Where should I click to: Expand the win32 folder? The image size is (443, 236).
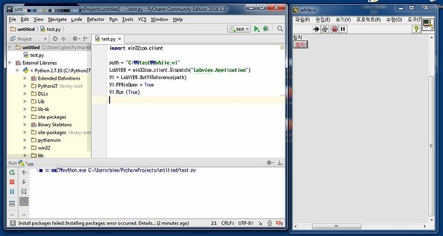click(25, 148)
